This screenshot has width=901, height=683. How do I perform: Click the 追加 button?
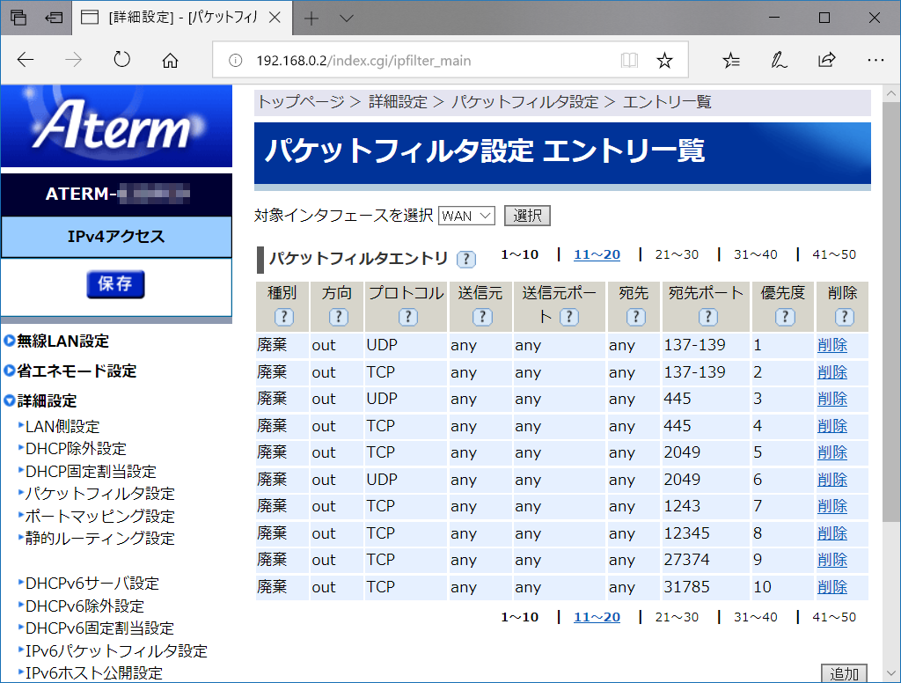(844, 673)
